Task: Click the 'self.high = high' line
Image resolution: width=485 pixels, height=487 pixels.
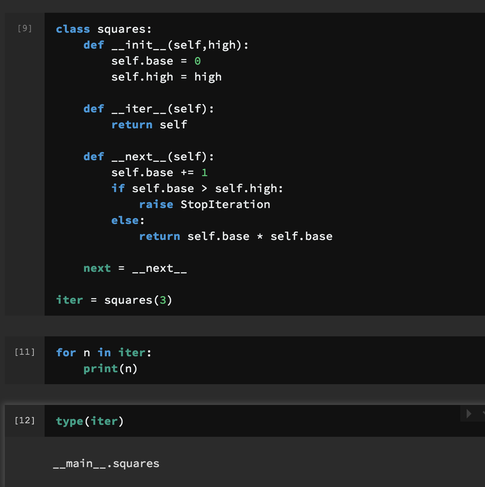Action: point(166,77)
